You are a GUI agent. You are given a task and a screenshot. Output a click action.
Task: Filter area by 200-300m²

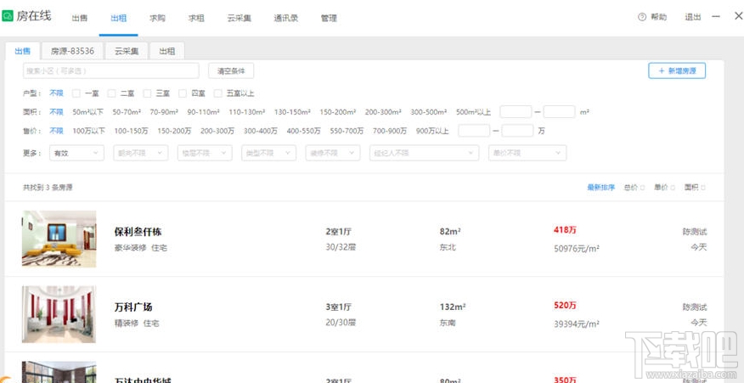[383, 112]
